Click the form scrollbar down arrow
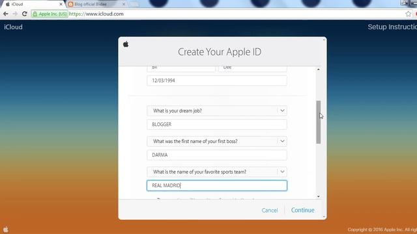The image size is (417, 234). tap(319, 196)
